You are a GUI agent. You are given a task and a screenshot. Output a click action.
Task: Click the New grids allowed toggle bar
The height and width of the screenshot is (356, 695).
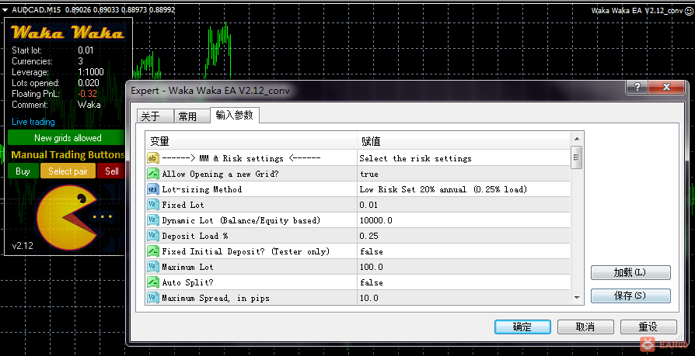(x=67, y=138)
